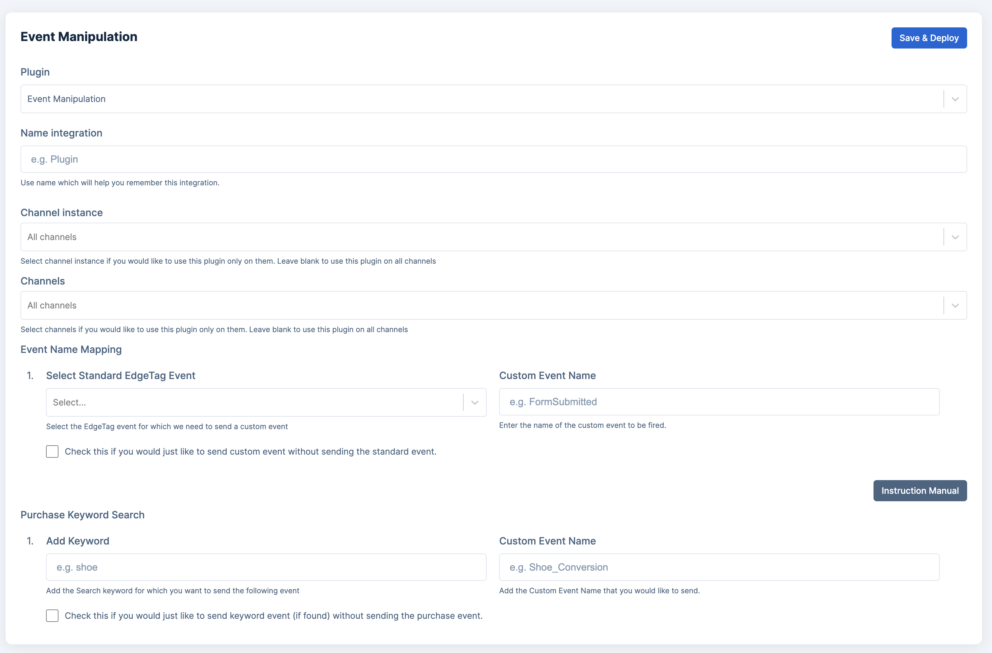Click chevron of Standard EdgeTag Event select
The width and height of the screenshot is (992, 653).
point(474,403)
